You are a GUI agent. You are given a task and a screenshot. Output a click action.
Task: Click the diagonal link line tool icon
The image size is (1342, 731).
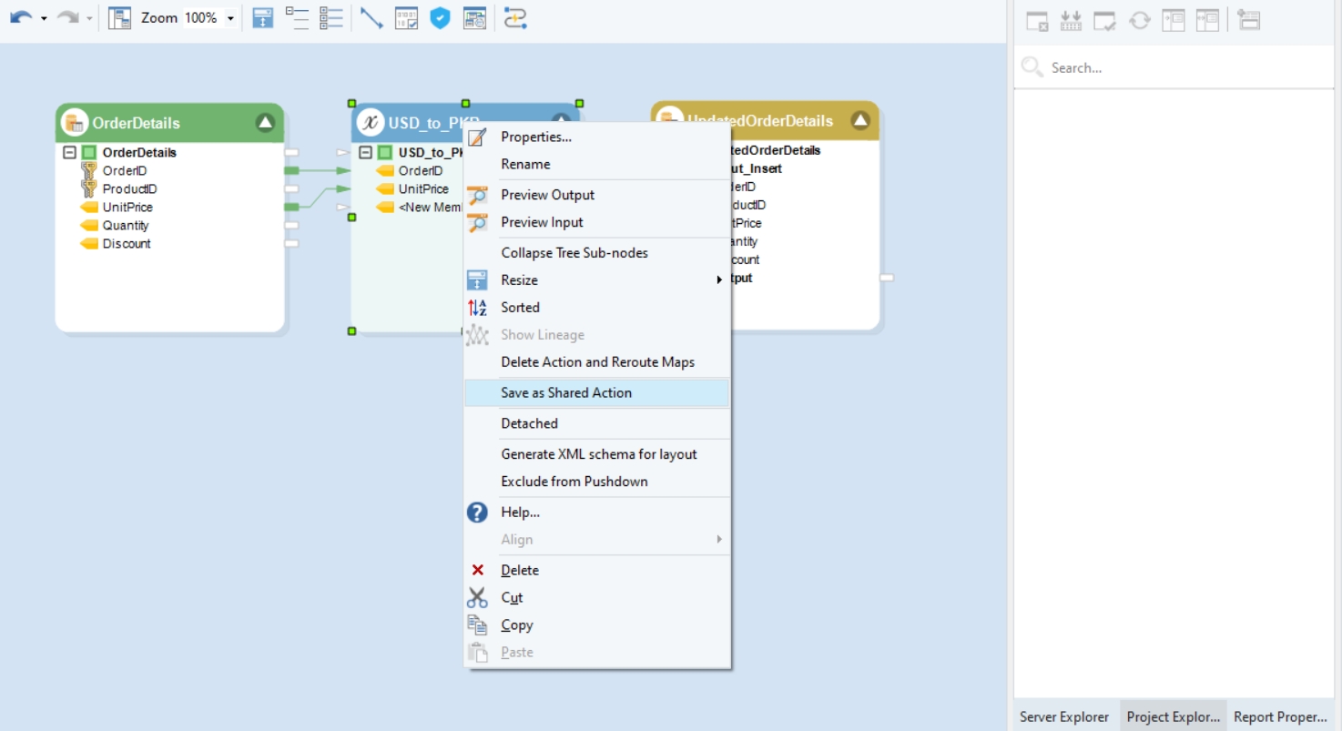371,18
